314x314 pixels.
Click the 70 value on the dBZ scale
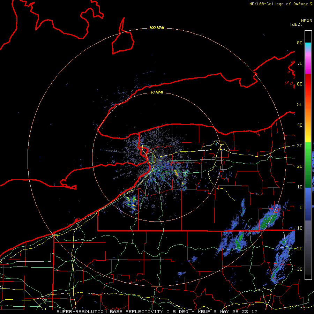click(300, 63)
